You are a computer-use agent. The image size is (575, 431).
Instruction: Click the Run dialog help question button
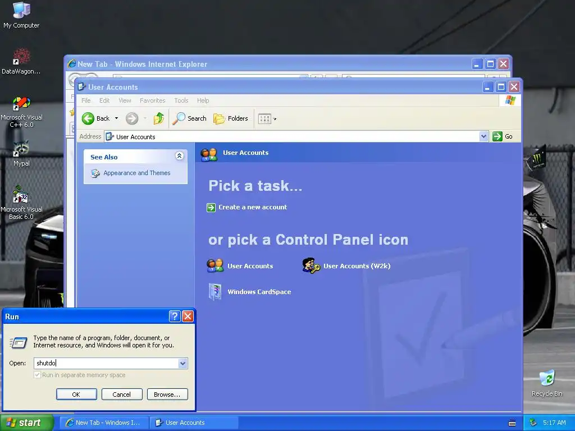175,317
